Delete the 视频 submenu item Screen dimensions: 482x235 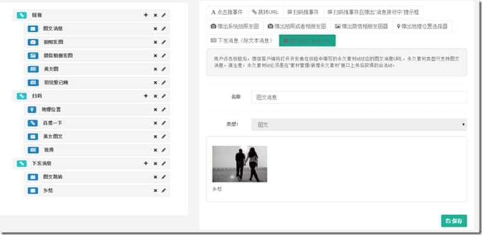coord(155,150)
